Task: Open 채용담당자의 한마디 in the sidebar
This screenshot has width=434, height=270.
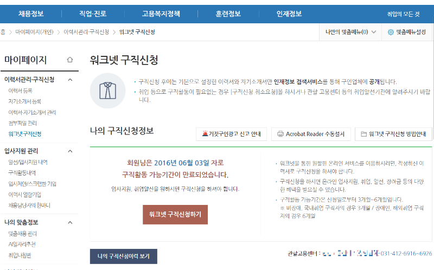Action: pos(29,205)
